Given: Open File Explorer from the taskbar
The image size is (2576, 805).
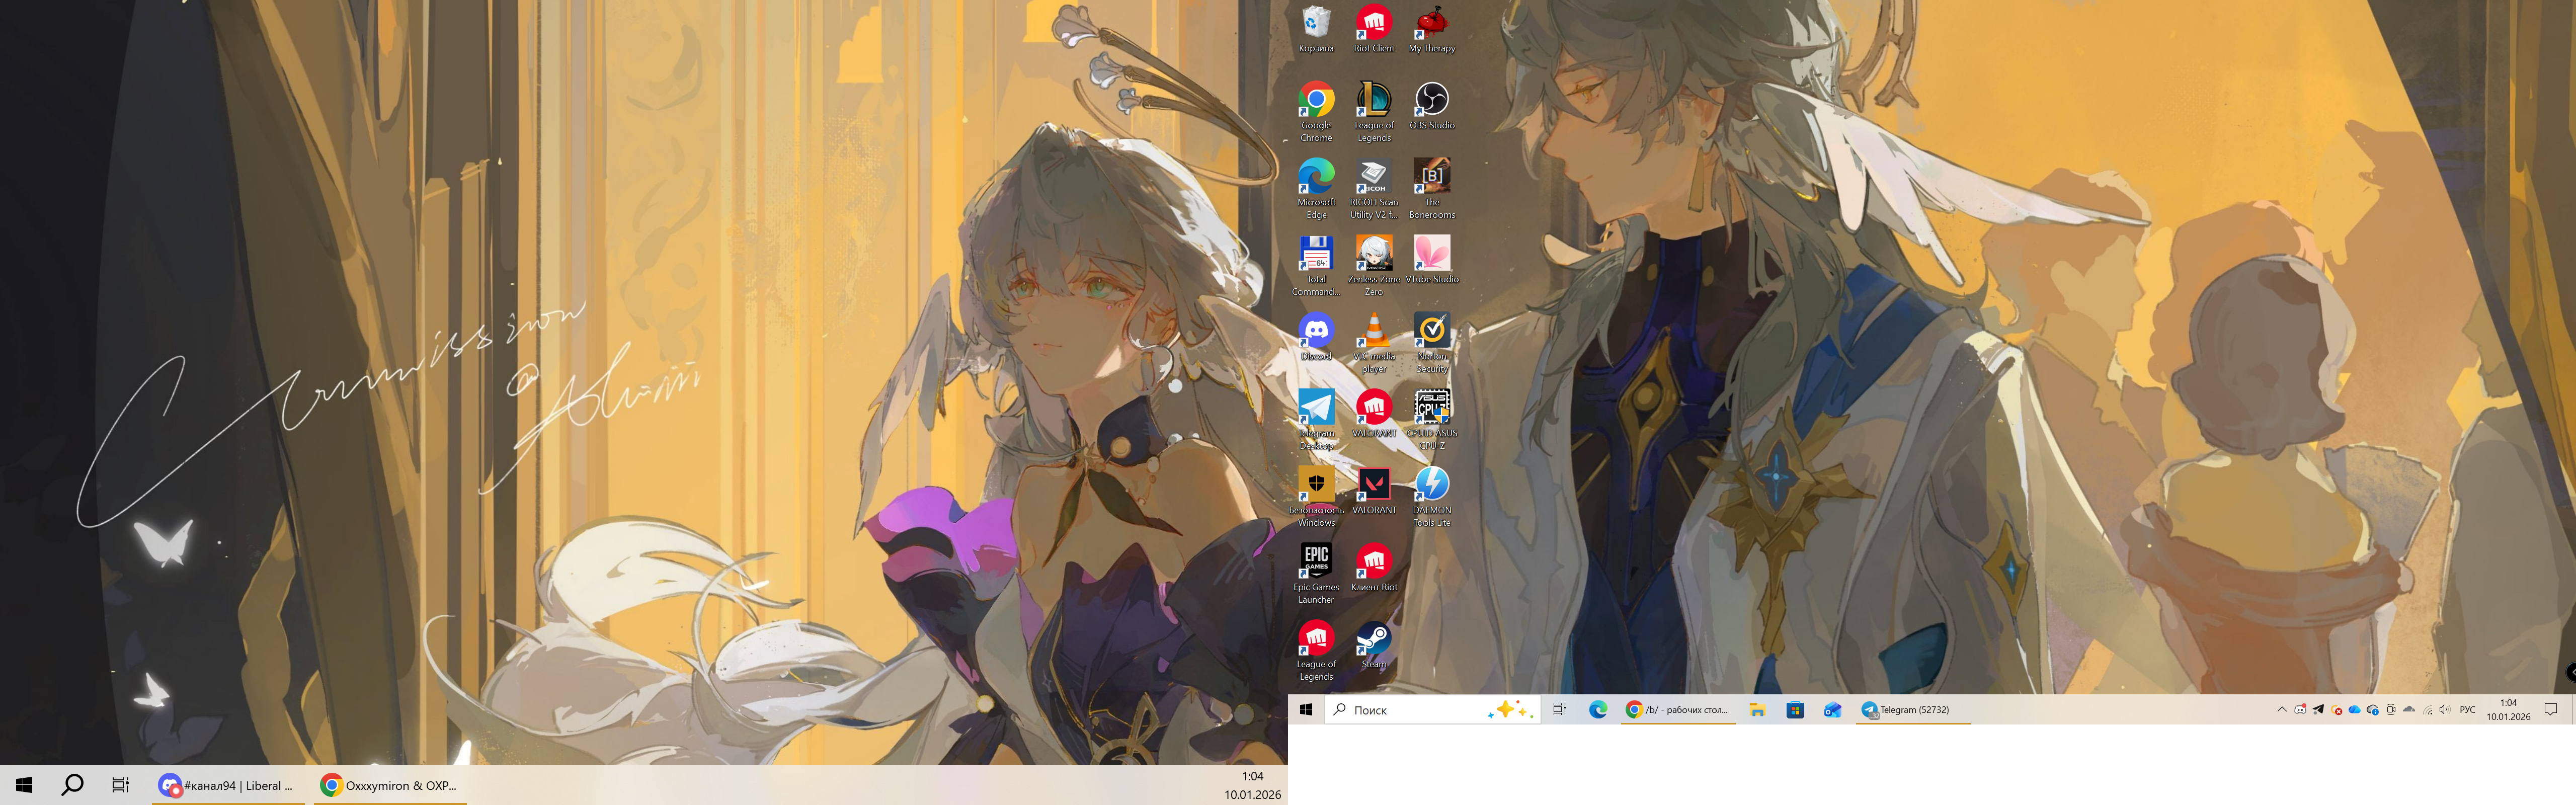Looking at the screenshot, I should (1757, 710).
